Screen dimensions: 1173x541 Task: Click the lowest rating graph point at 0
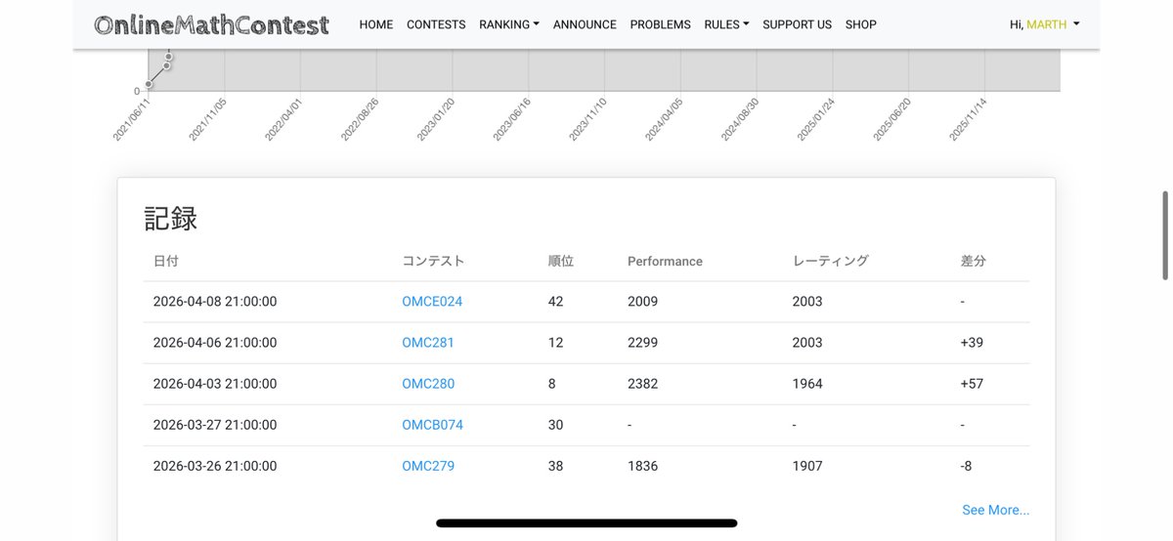pyautogui.click(x=149, y=84)
